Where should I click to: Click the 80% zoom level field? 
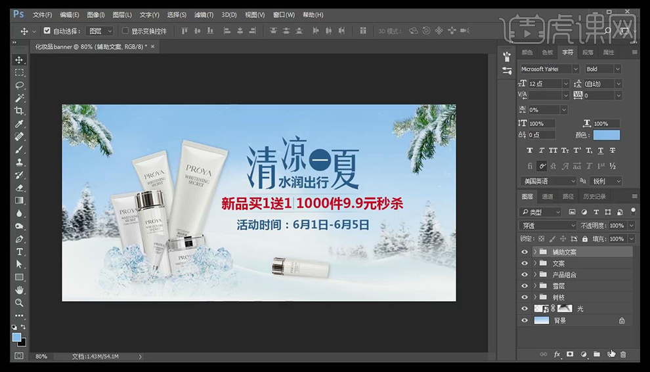point(41,356)
